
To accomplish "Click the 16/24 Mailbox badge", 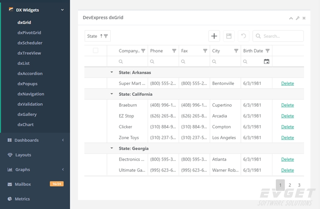I will [x=57, y=184].
